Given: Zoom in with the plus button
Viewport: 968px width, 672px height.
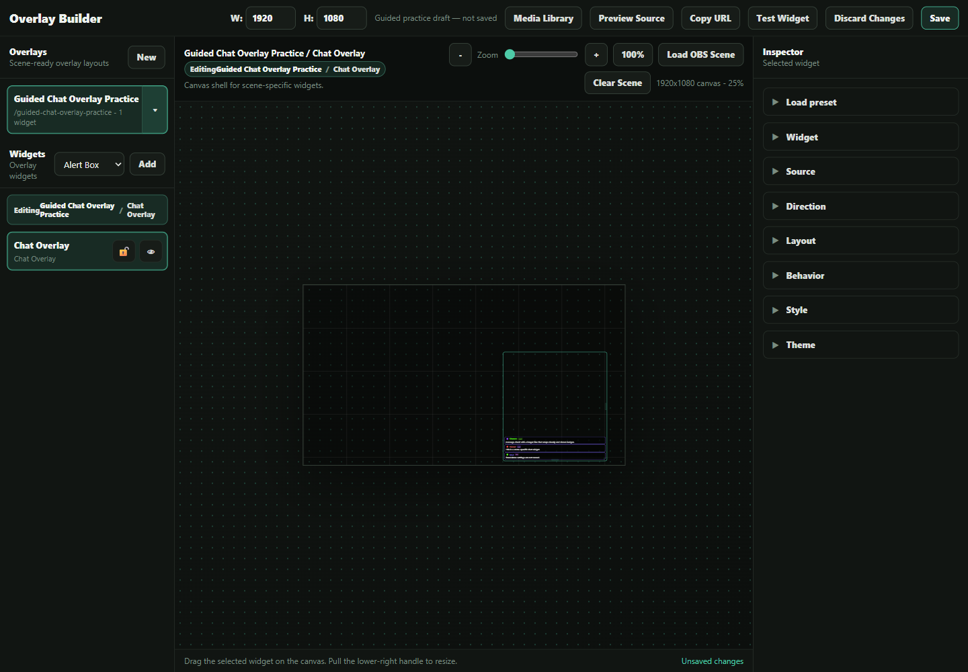Looking at the screenshot, I should click(x=596, y=54).
